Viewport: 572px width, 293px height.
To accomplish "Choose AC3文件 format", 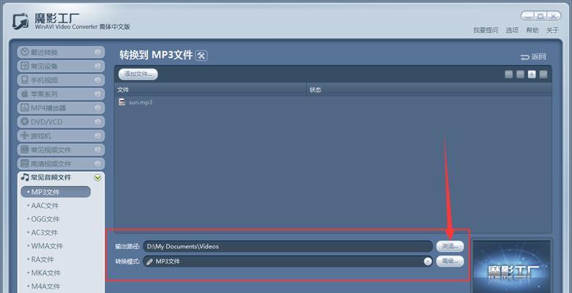I will 44,232.
